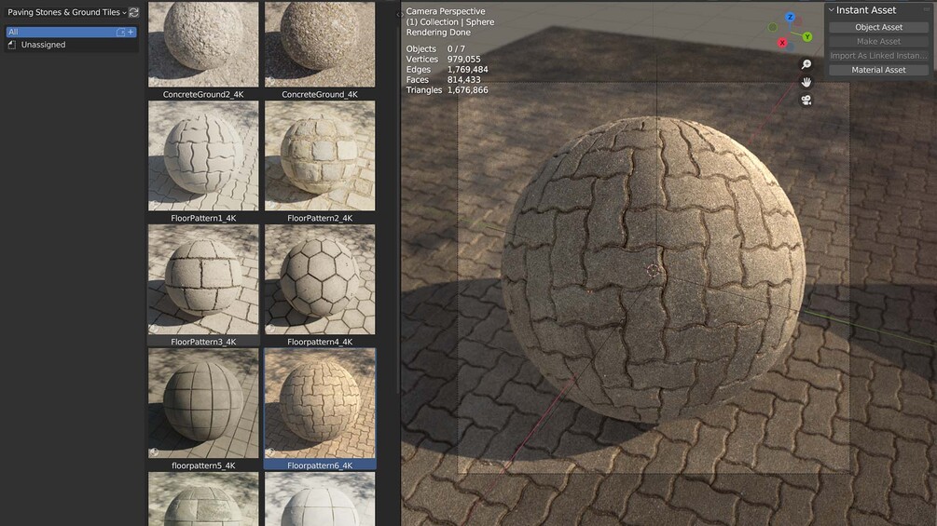Image resolution: width=937 pixels, height=526 pixels.
Task: Click the FloorPattern1_4K label
Action: pyautogui.click(x=203, y=218)
